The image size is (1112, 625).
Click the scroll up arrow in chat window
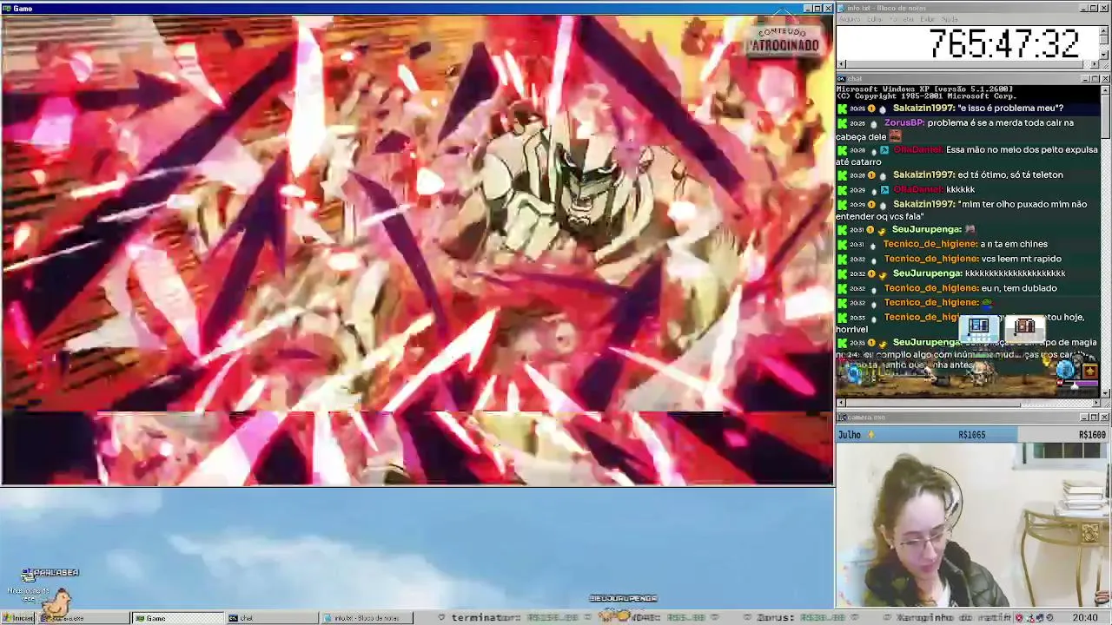1104,89
